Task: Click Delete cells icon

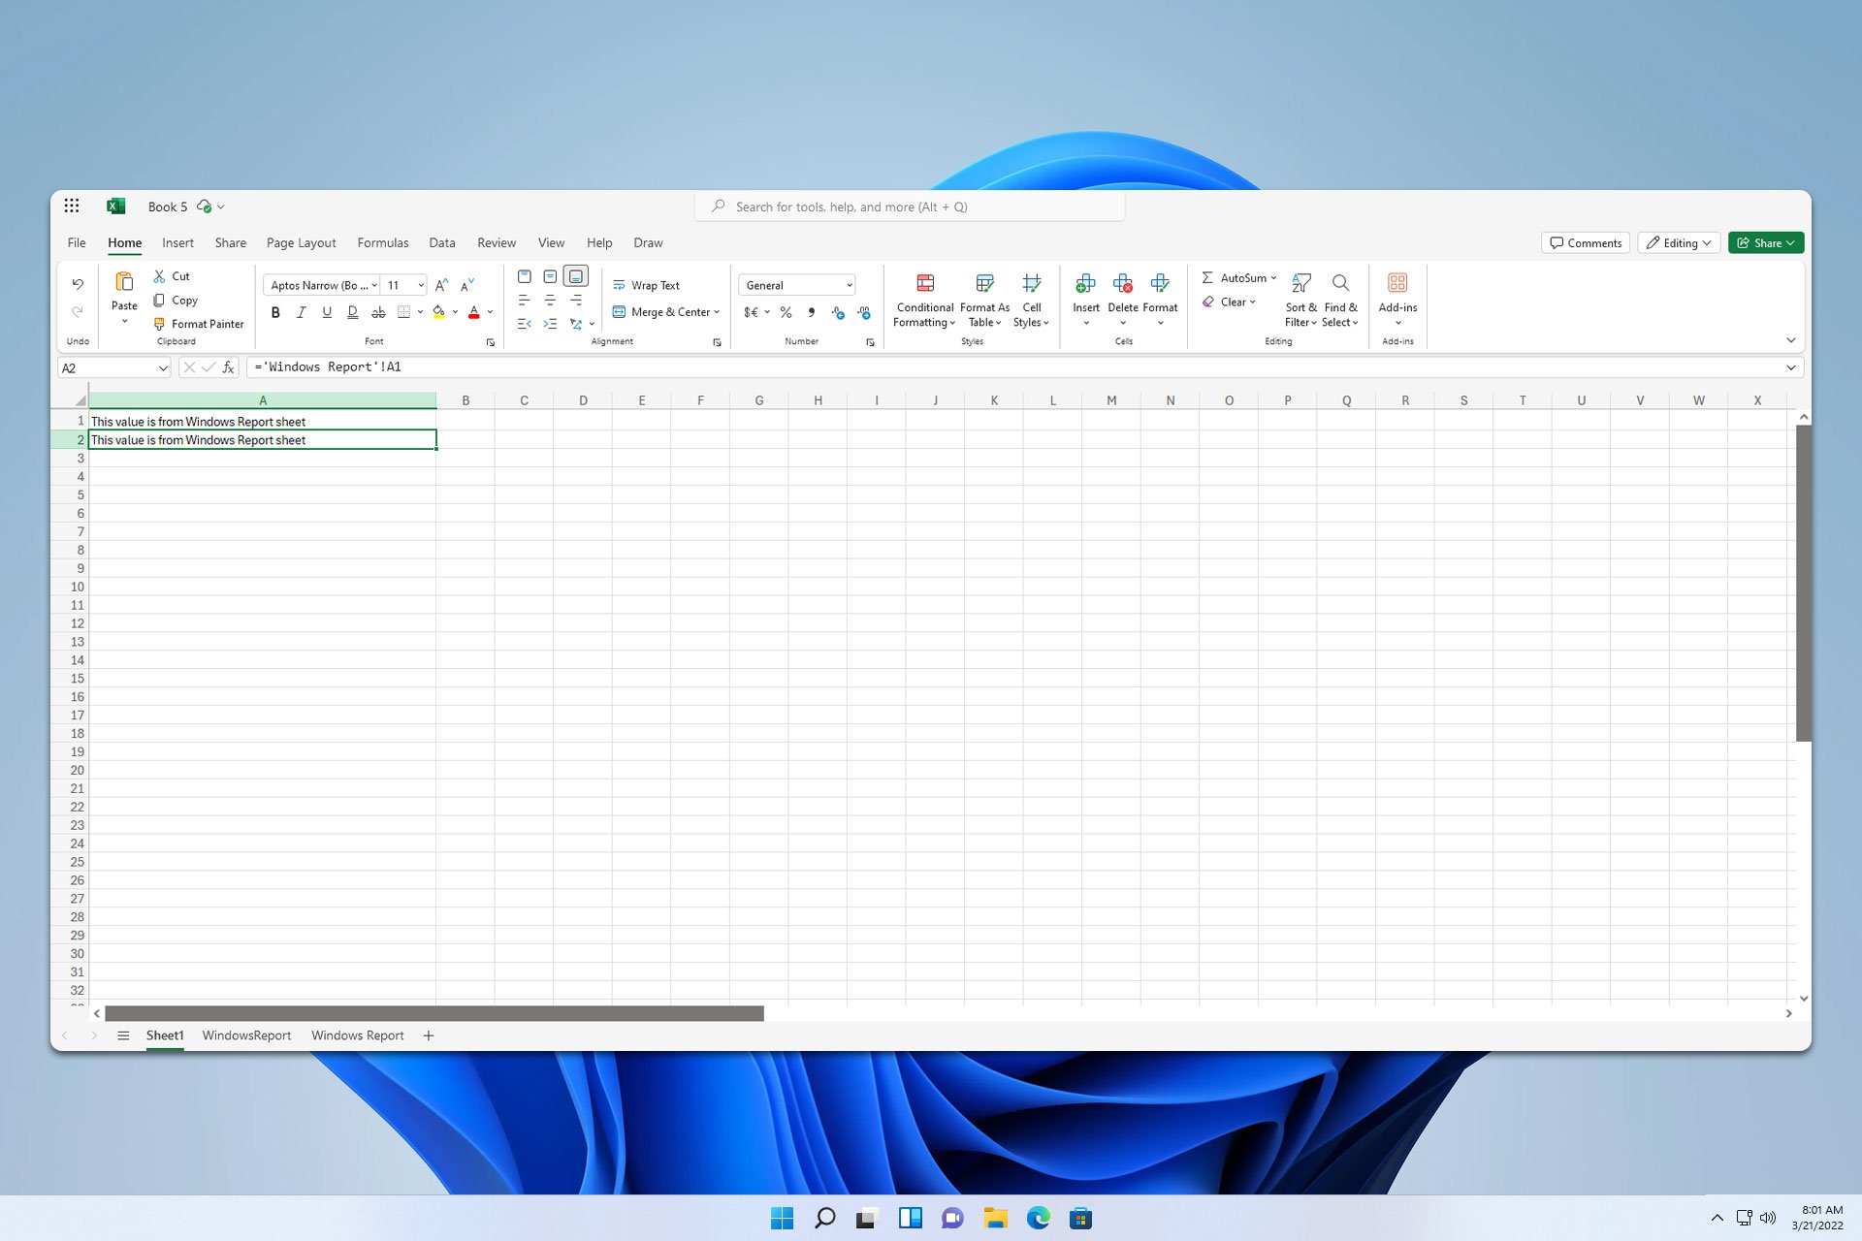Action: [1123, 283]
